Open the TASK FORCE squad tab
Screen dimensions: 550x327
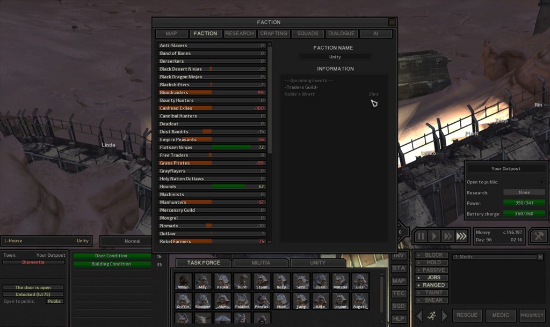[204, 263]
